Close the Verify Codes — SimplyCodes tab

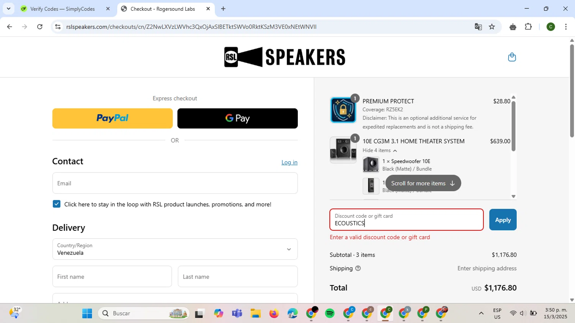coord(108,9)
